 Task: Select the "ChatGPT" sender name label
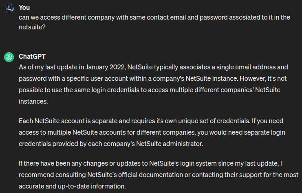tap(32, 56)
